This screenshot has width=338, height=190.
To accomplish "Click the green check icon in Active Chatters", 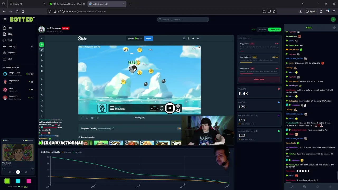I will 279,131.
